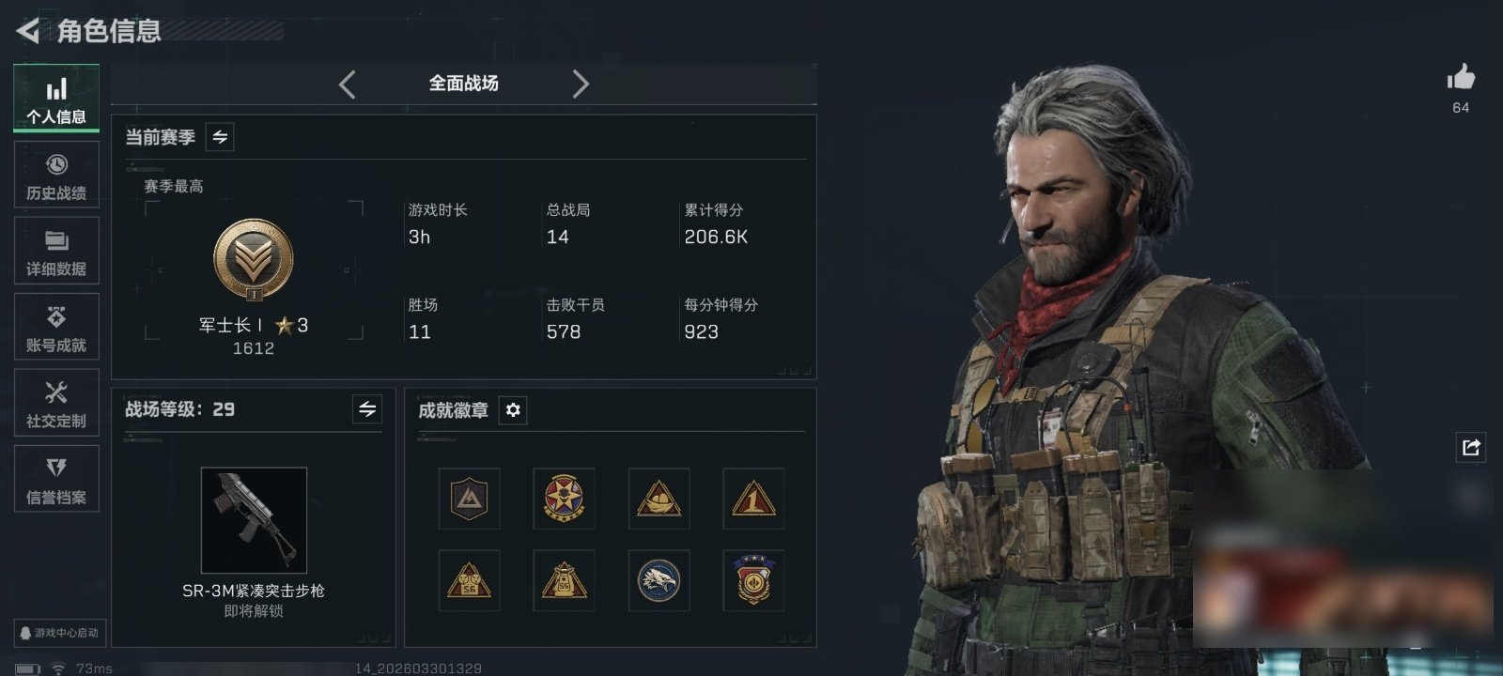Viewport: 1503px width, 676px height.
Task: Open the 详细数据 tab
Action: click(x=56, y=251)
